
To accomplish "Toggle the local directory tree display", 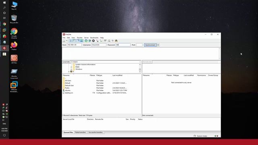I will tap(74, 41).
